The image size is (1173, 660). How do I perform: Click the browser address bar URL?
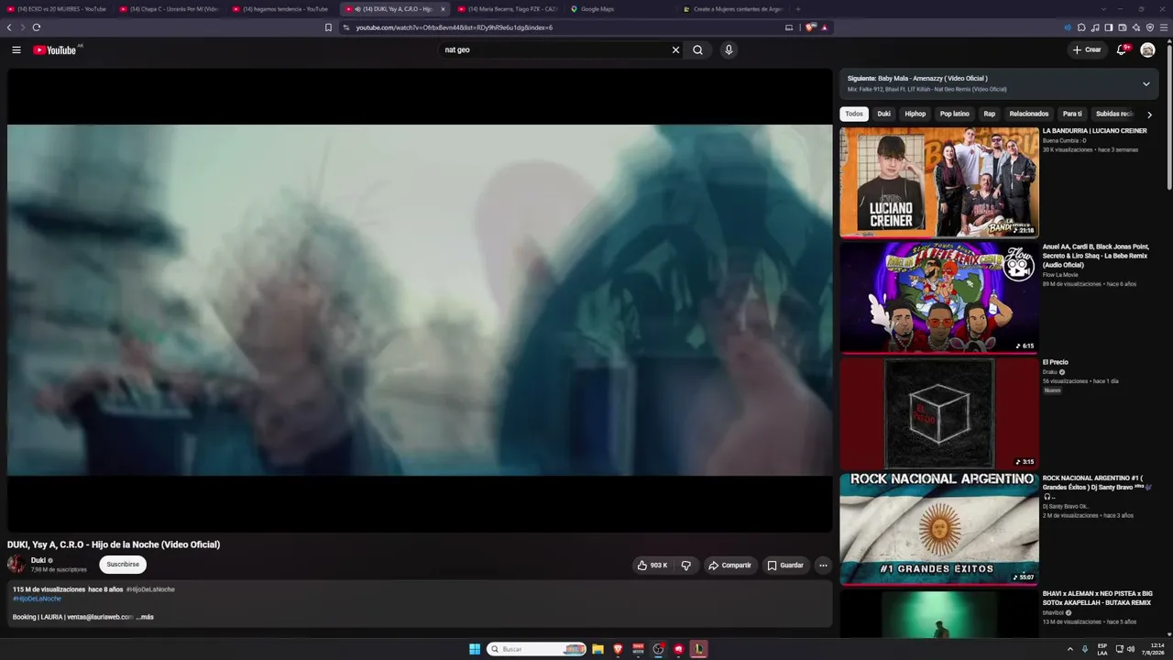pyautogui.click(x=454, y=27)
